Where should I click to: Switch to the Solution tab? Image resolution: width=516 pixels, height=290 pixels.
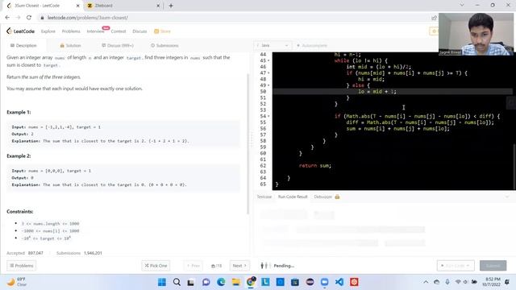(x=70, y=45)
